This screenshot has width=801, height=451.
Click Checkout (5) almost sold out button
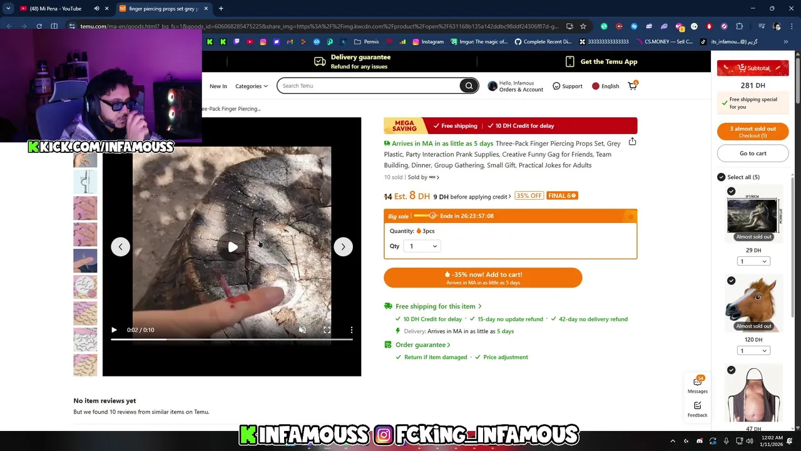coord(753,132)
